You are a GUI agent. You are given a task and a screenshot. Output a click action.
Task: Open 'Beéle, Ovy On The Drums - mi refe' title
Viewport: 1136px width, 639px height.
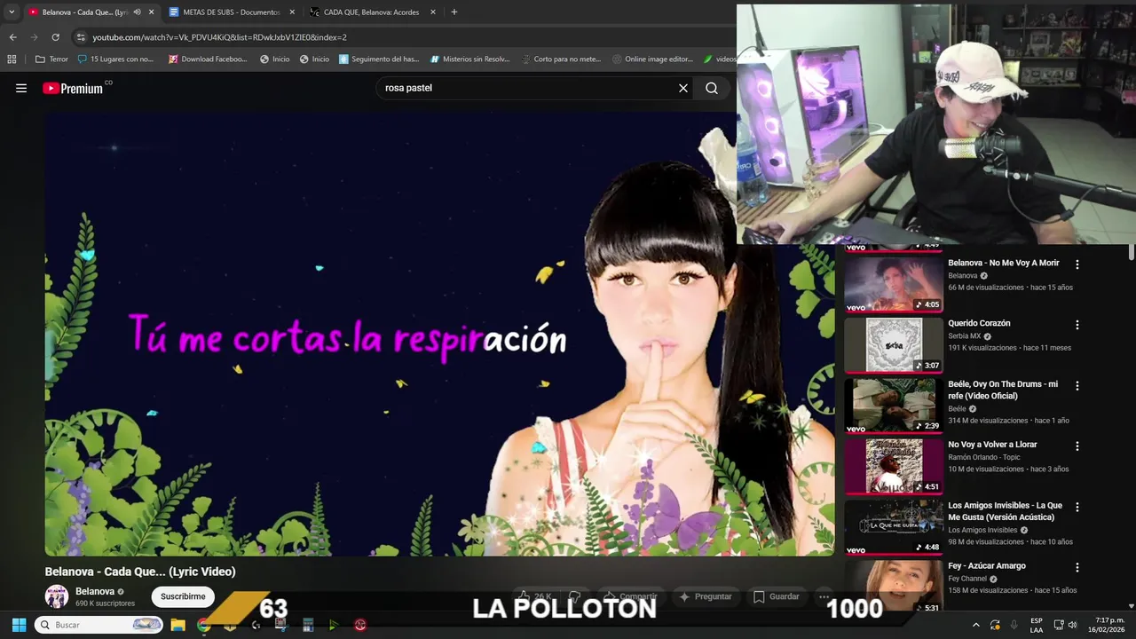(x=1003, y=390)
